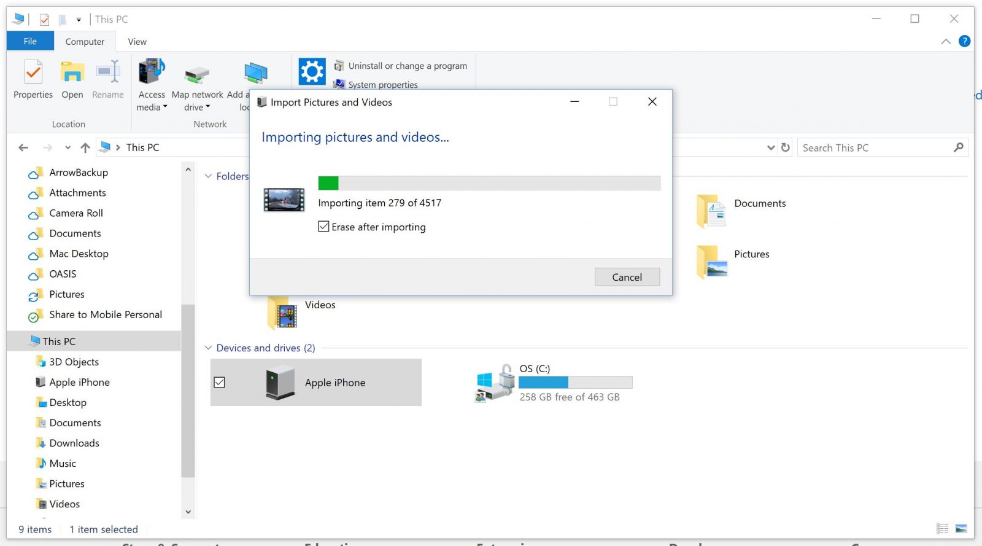Switch to the View tab
The width and height of the screenshot is (982, 546).
pos(137,42)
